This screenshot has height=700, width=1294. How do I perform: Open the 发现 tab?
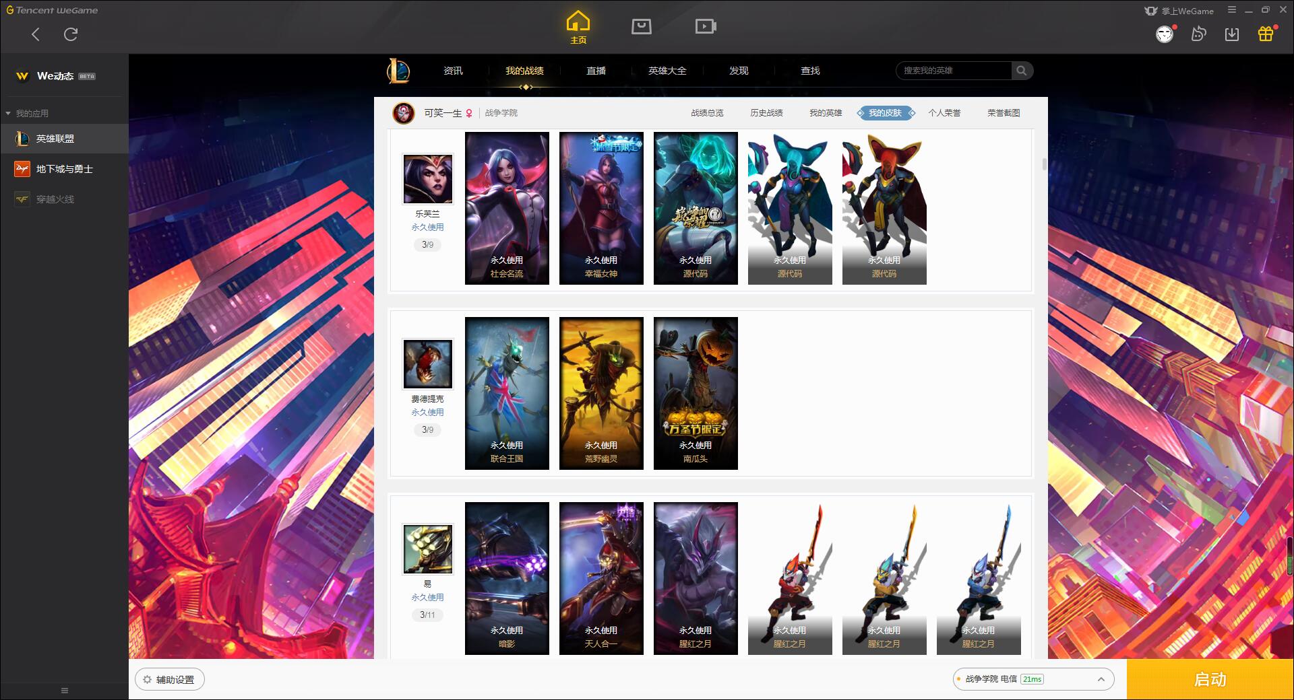tap(739, 71)
